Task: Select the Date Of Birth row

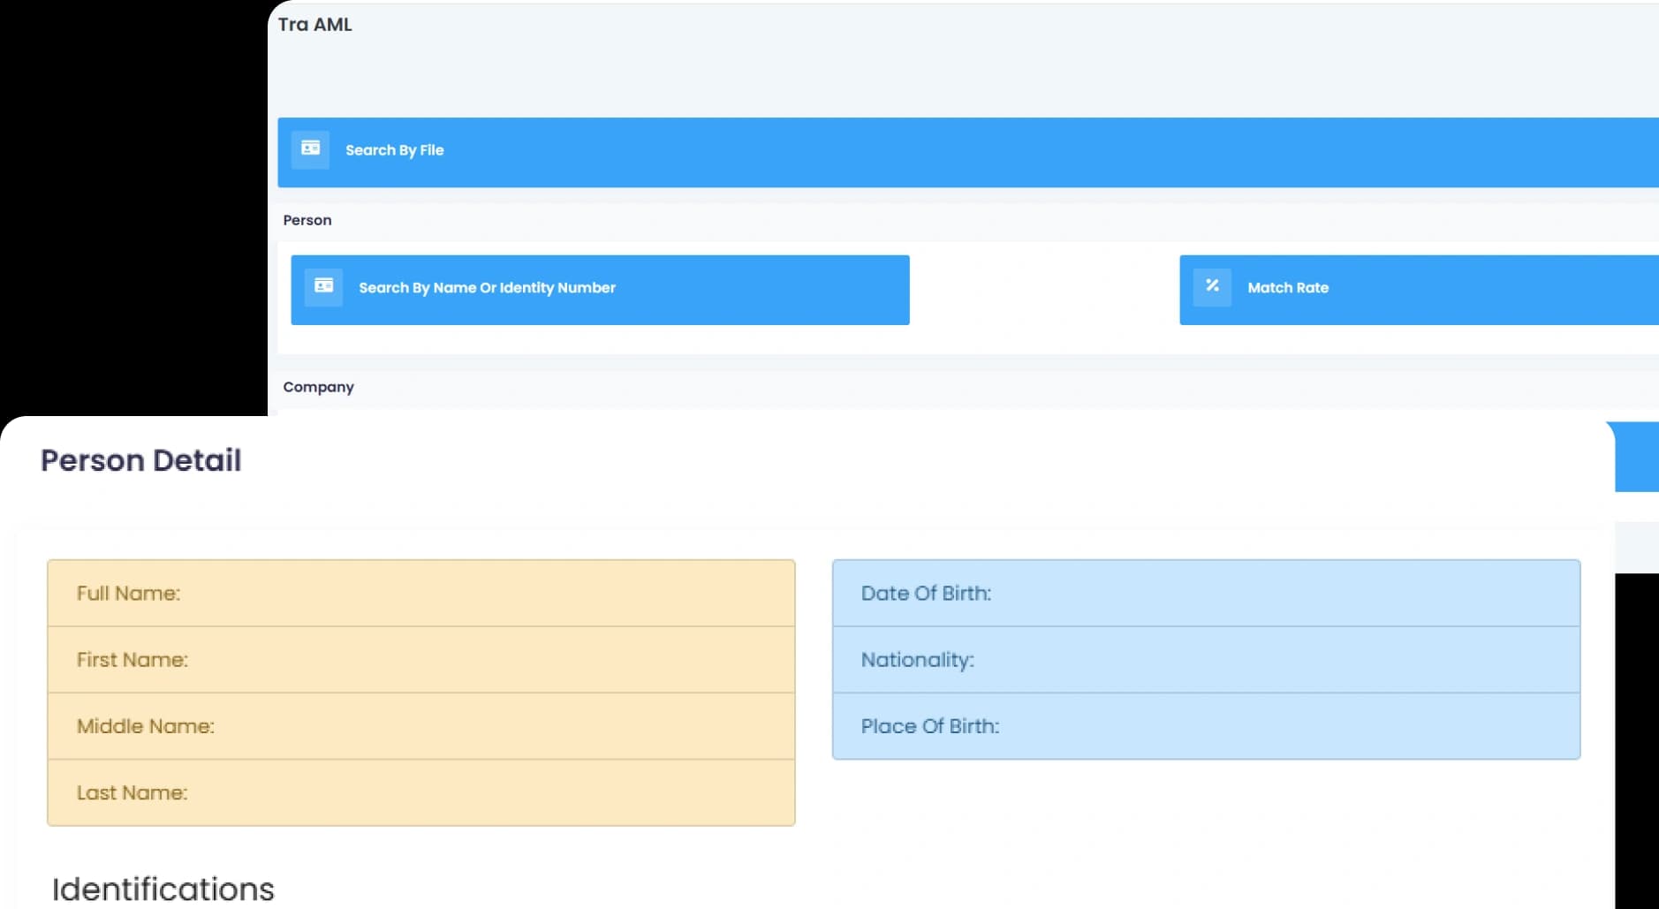Action: [1206, 594]
